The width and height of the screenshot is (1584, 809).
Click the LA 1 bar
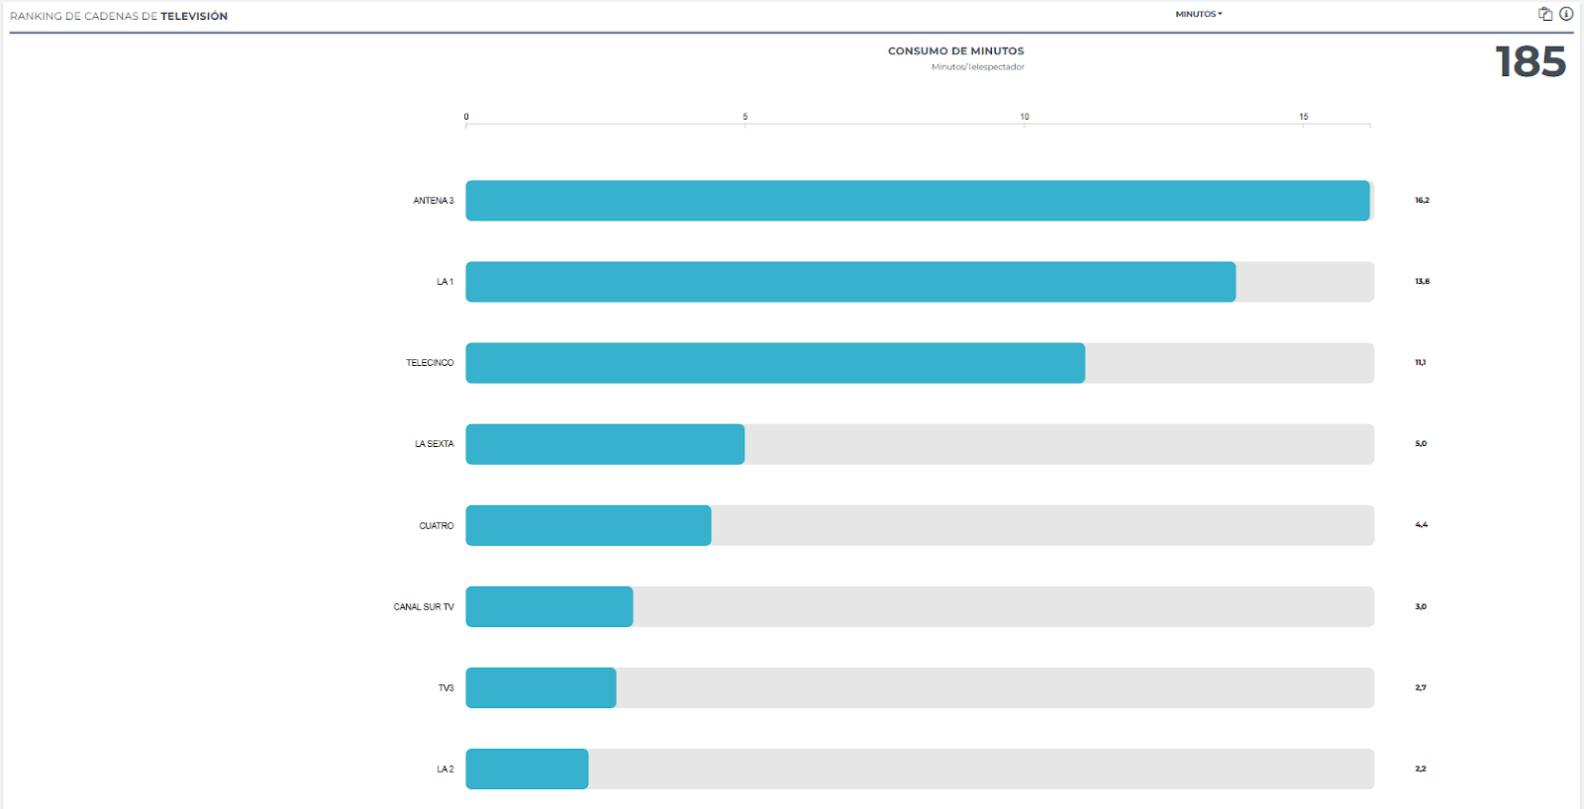coord(850,282)
